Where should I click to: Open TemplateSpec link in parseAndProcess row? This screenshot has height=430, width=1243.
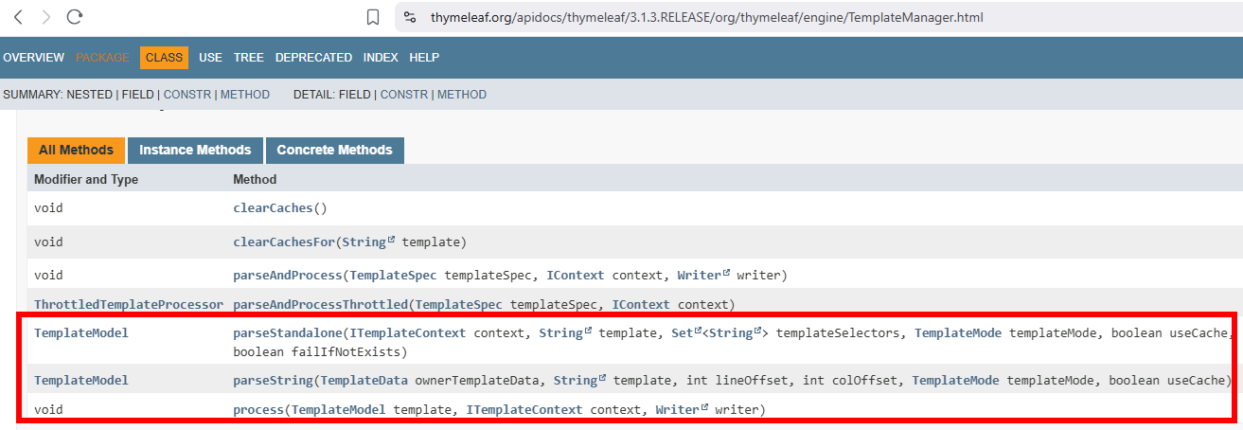click(394, 276)
